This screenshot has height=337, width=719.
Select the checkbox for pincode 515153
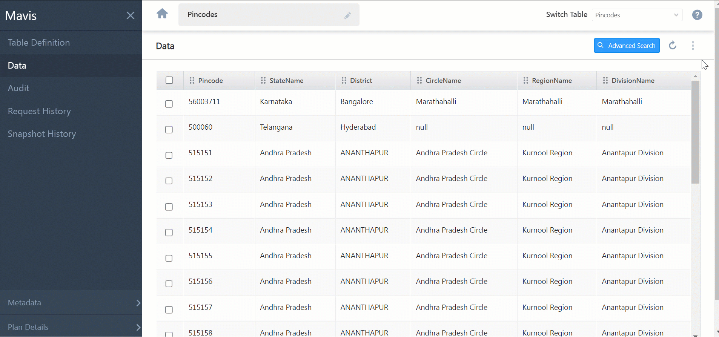tap(169, 207)
